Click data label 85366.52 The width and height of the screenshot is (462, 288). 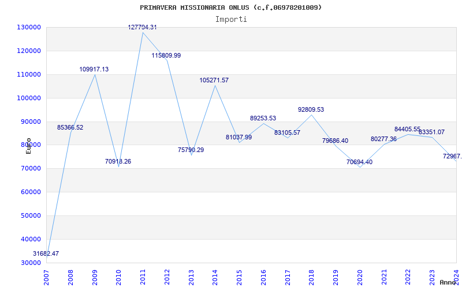click(x=70, y=127)
